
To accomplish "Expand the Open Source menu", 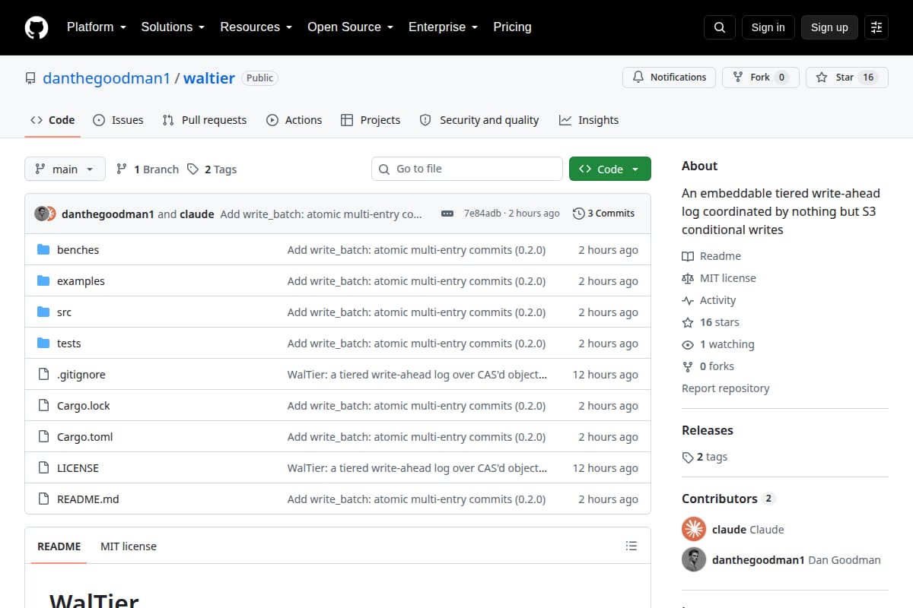I will pyautogui.click(x=350, y=27).
